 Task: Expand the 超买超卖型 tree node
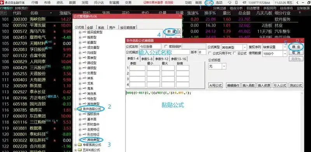80,32
